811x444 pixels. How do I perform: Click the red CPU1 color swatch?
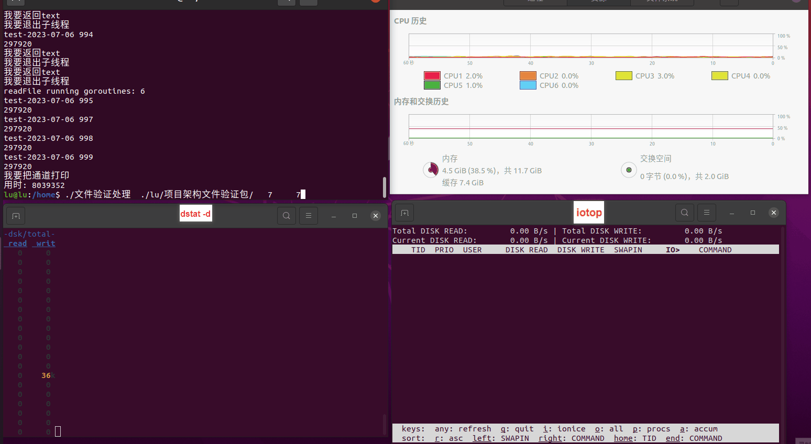(x=432, y=76)
